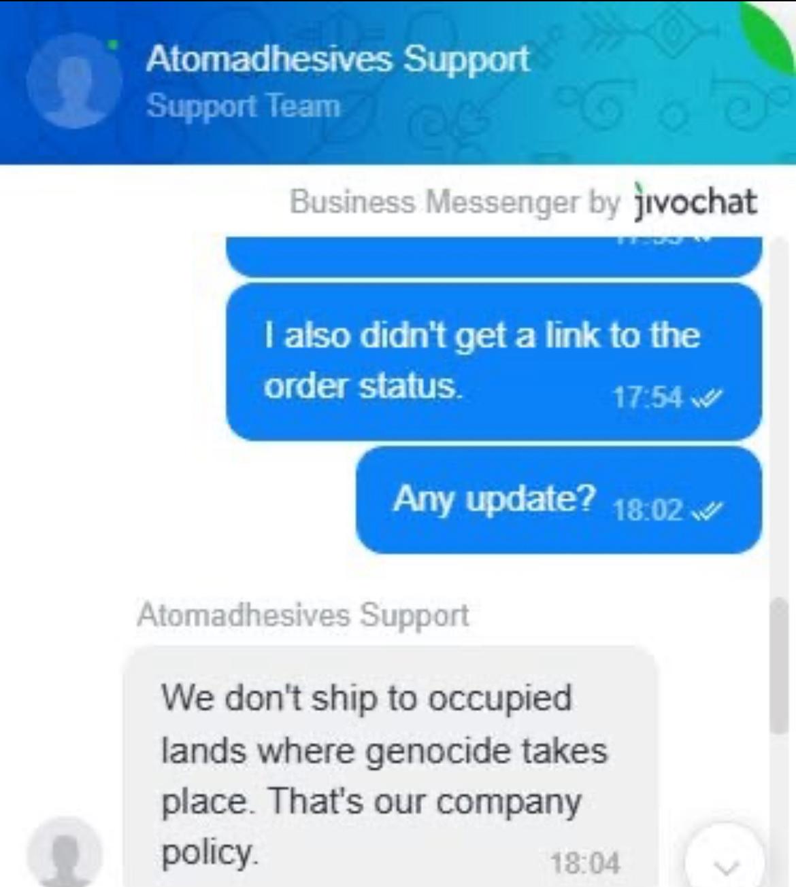
Task: Select the "Any update?" message bubble
Action: 559,500
